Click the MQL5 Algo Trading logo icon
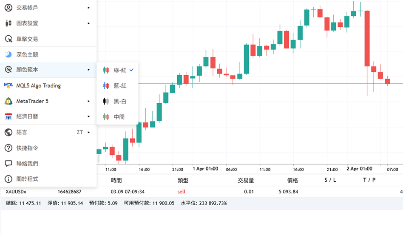403x238 pixels. click(x=8, y=85)
